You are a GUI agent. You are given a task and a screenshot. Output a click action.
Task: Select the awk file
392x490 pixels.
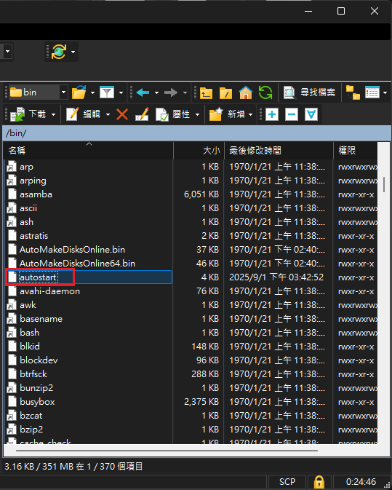pos(28,305)
